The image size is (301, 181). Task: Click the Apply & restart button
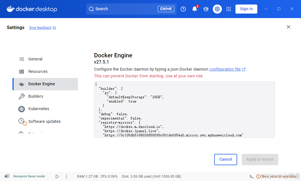[260, 160]
